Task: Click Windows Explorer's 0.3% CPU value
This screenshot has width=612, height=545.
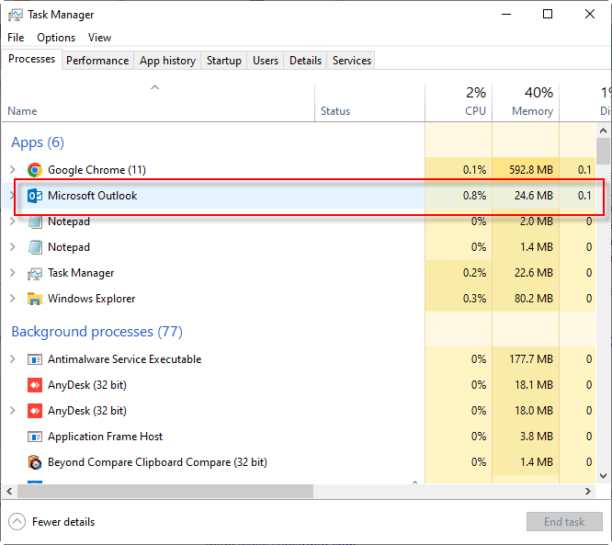Action: coord(474,299)
